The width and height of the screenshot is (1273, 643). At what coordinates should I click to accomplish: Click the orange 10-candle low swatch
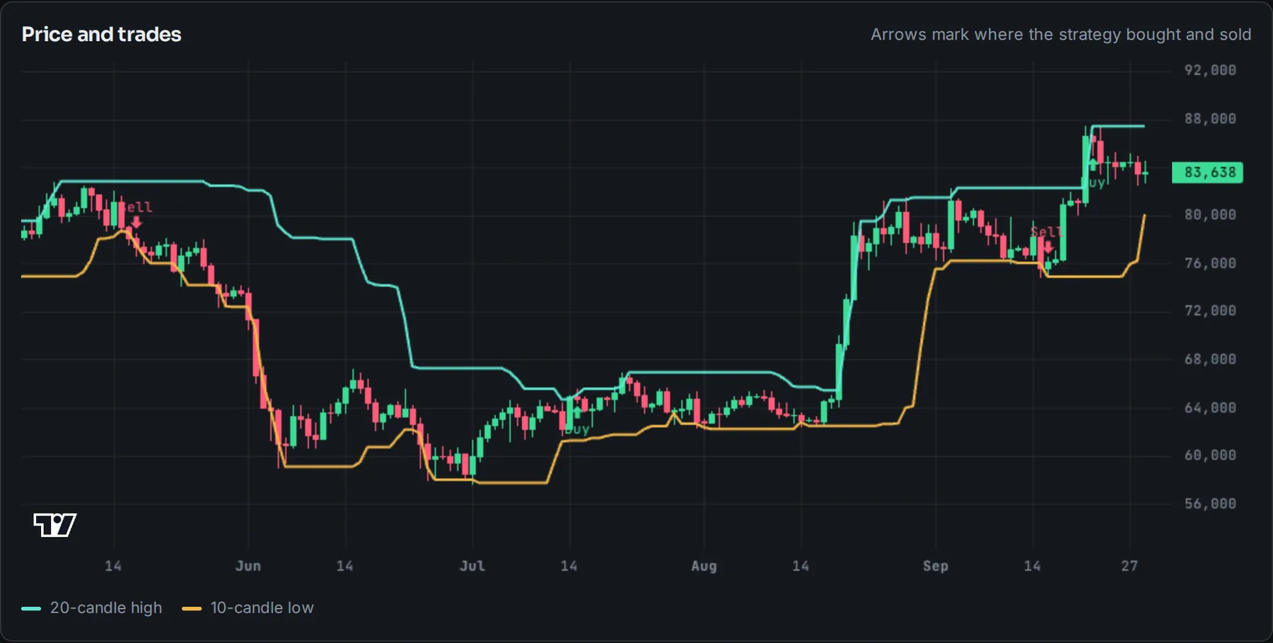[192, 608]
